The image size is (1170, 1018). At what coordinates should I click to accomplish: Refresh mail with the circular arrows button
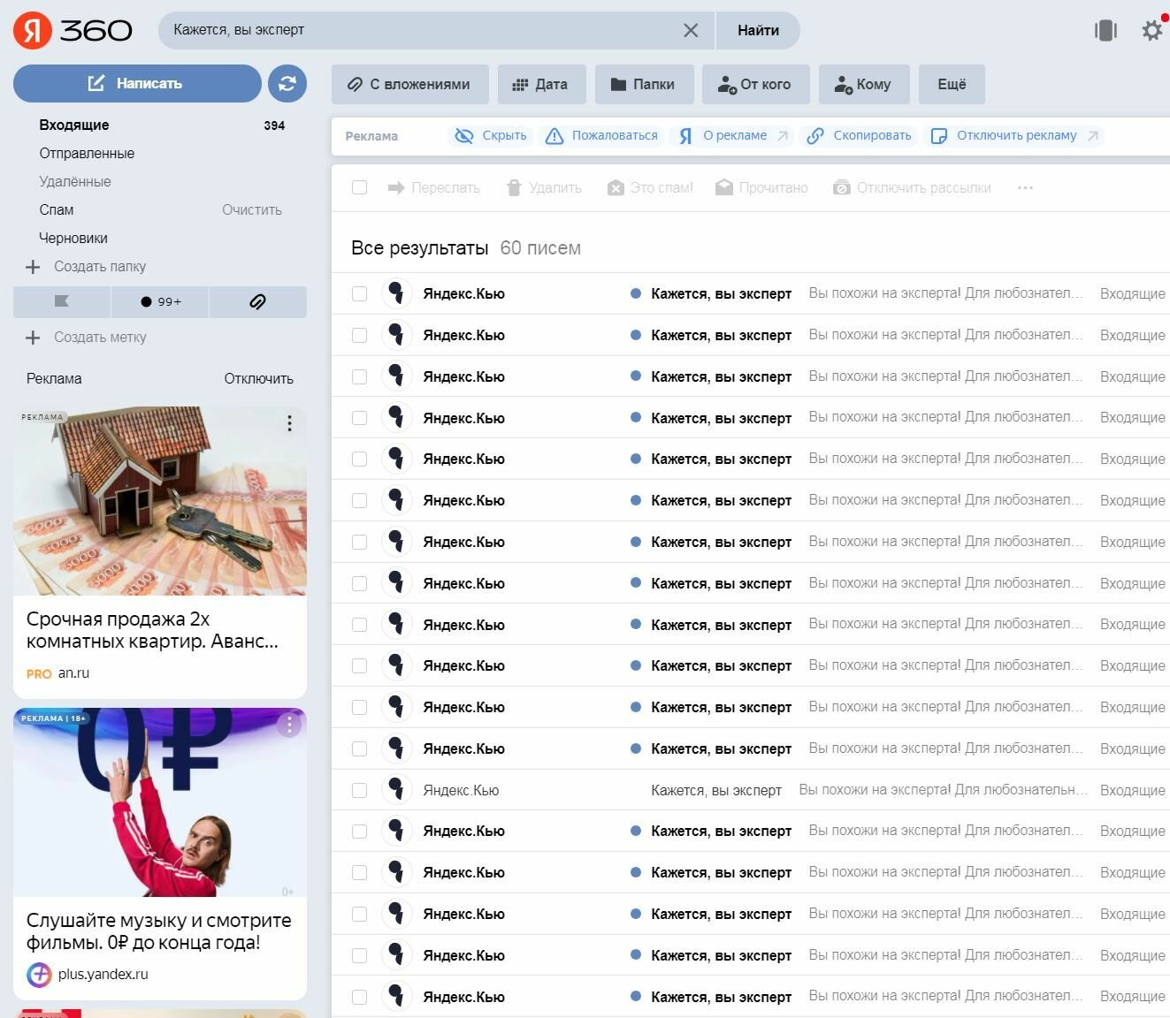tap(287, 83)
